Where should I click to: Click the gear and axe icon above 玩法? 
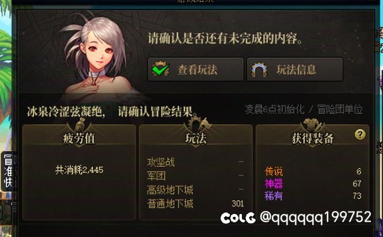click(196, 124)
